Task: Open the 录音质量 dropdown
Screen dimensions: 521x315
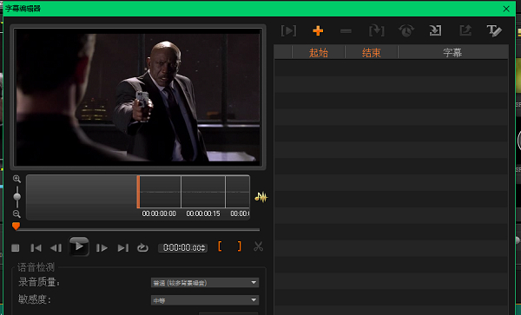Action: point(205,283)
